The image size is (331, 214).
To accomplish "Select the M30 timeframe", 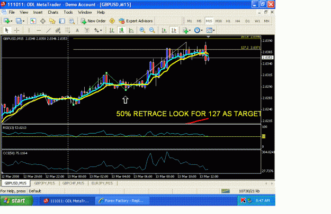I will [x=219, y=21].
